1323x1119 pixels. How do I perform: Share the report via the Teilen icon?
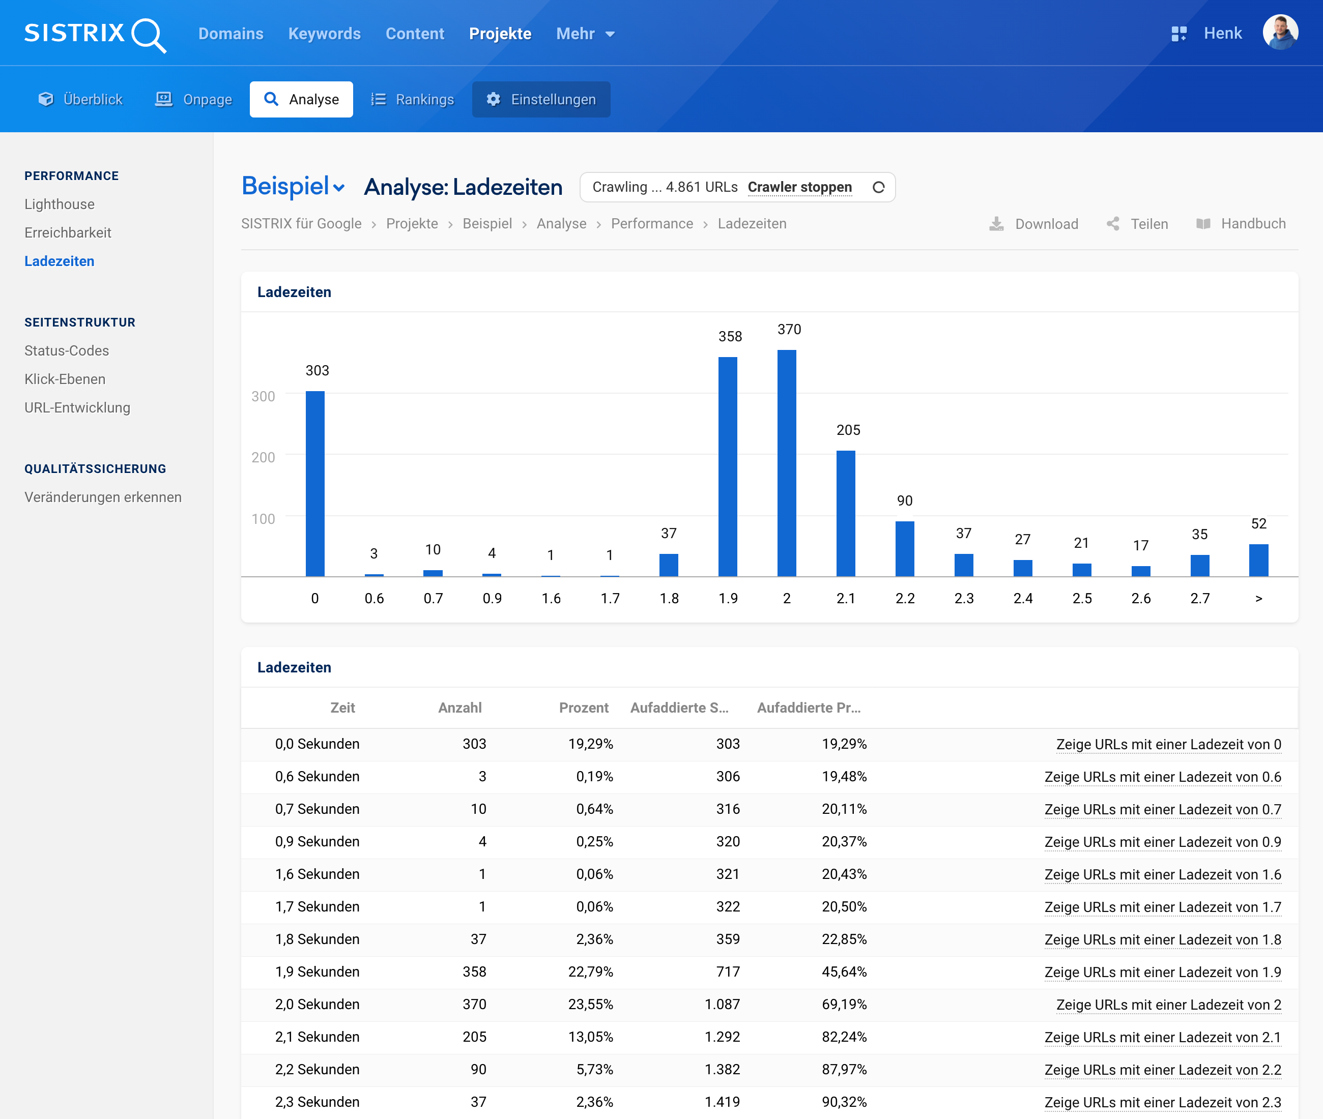coord(1113,223)
